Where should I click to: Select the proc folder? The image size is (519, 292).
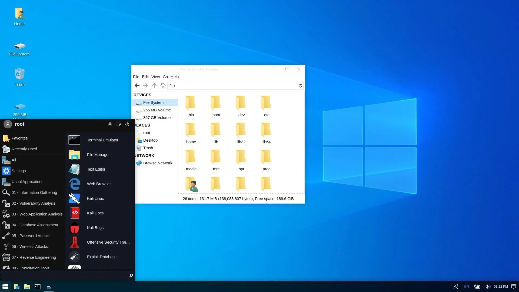click(267, 160)
